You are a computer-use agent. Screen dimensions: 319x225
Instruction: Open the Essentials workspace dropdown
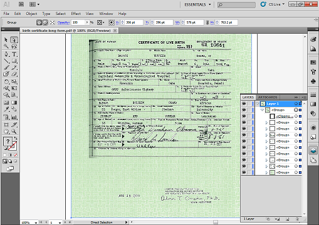(197, 4)
